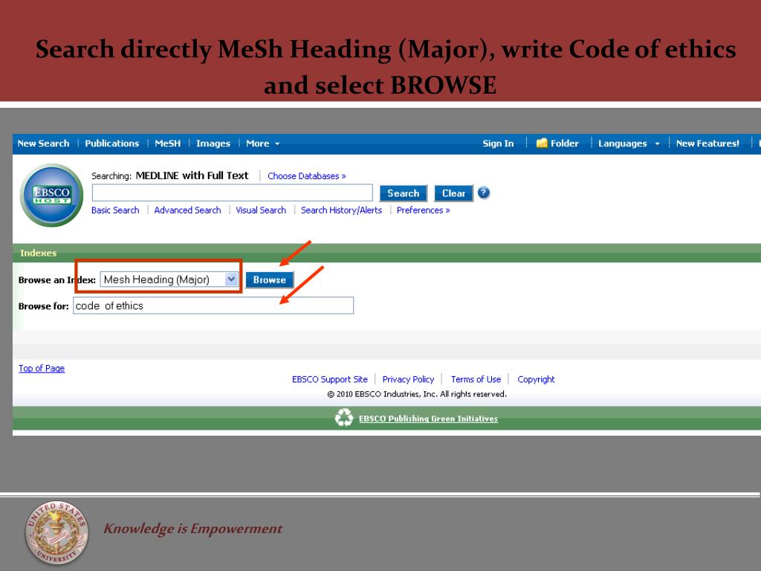The height and width of the screenshot is (571, 761).
Task: Click the Browse button
Action: 269,280
